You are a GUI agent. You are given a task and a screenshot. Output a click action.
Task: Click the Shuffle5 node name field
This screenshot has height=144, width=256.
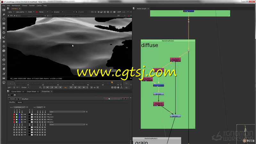click(x=62, y=99)
